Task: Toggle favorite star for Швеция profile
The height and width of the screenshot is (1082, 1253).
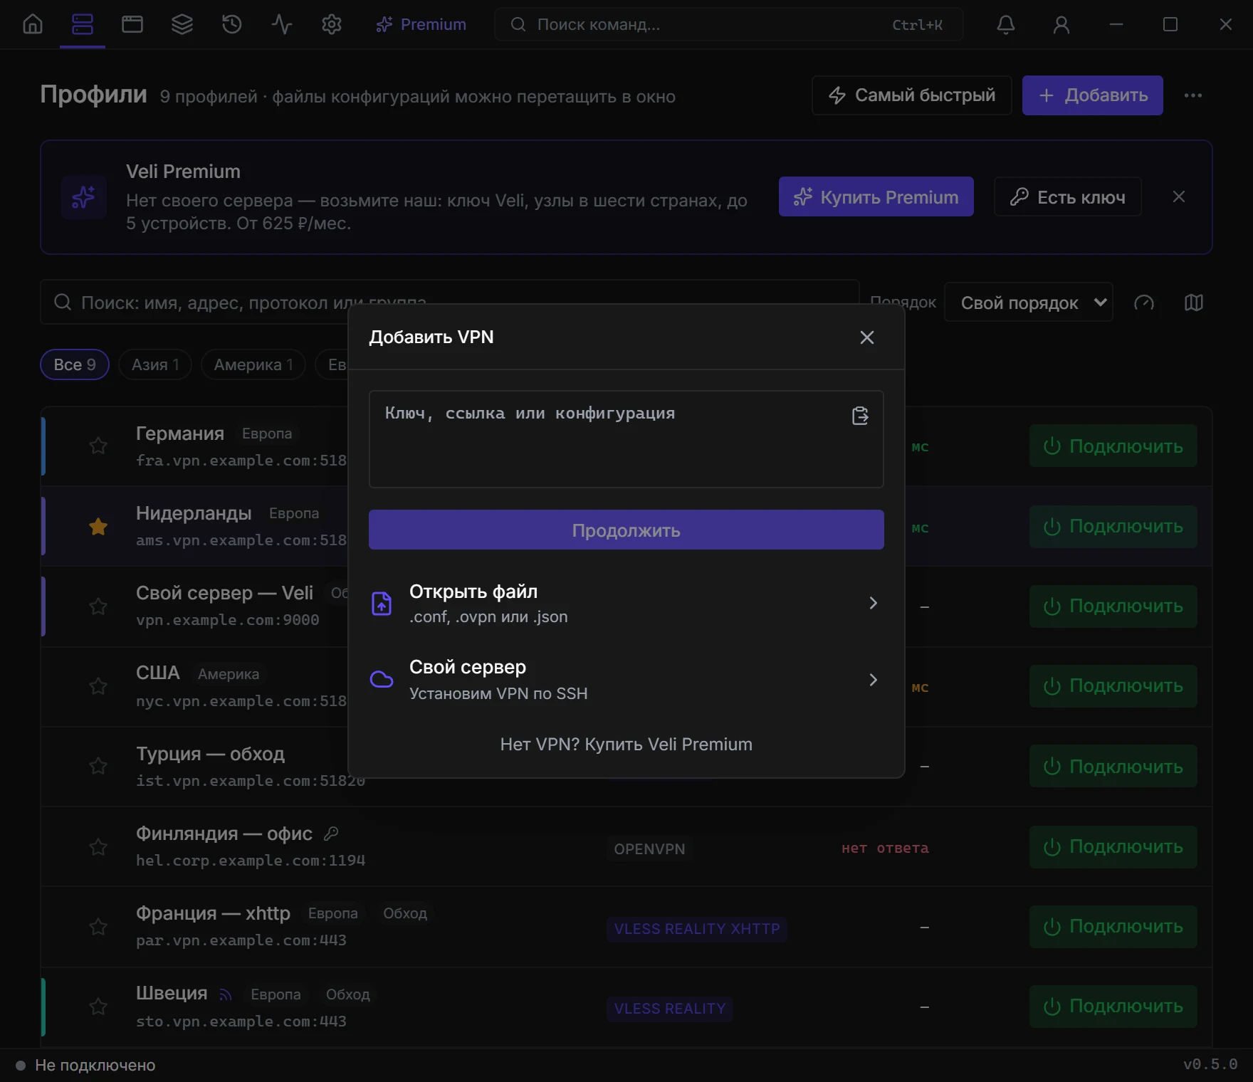Action: click(x=98, y=1007)
